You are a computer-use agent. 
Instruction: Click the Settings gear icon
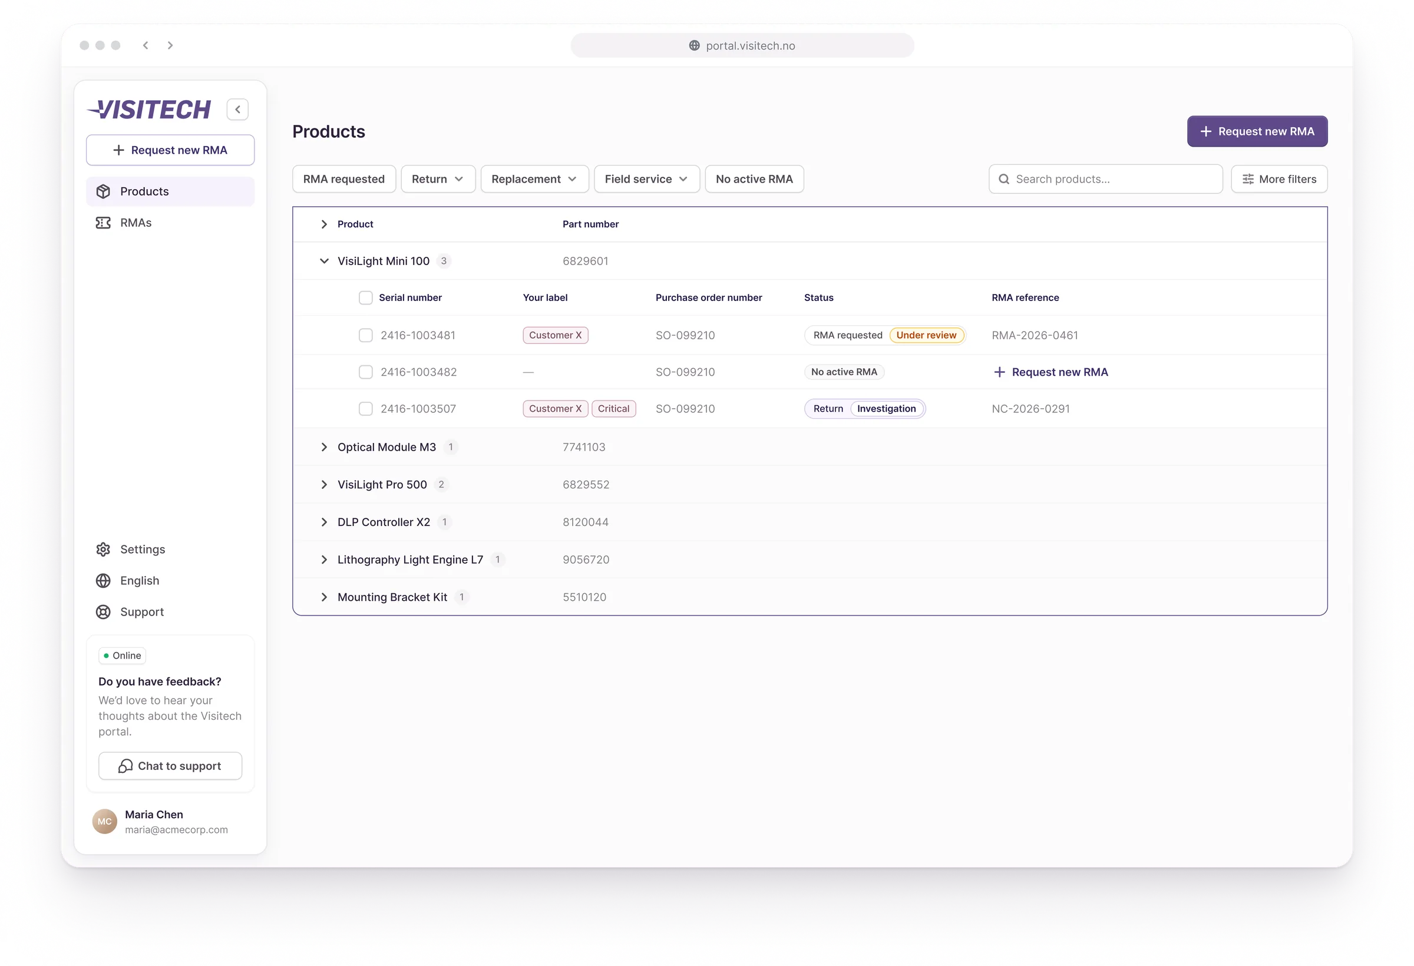(x=104, y=550)
